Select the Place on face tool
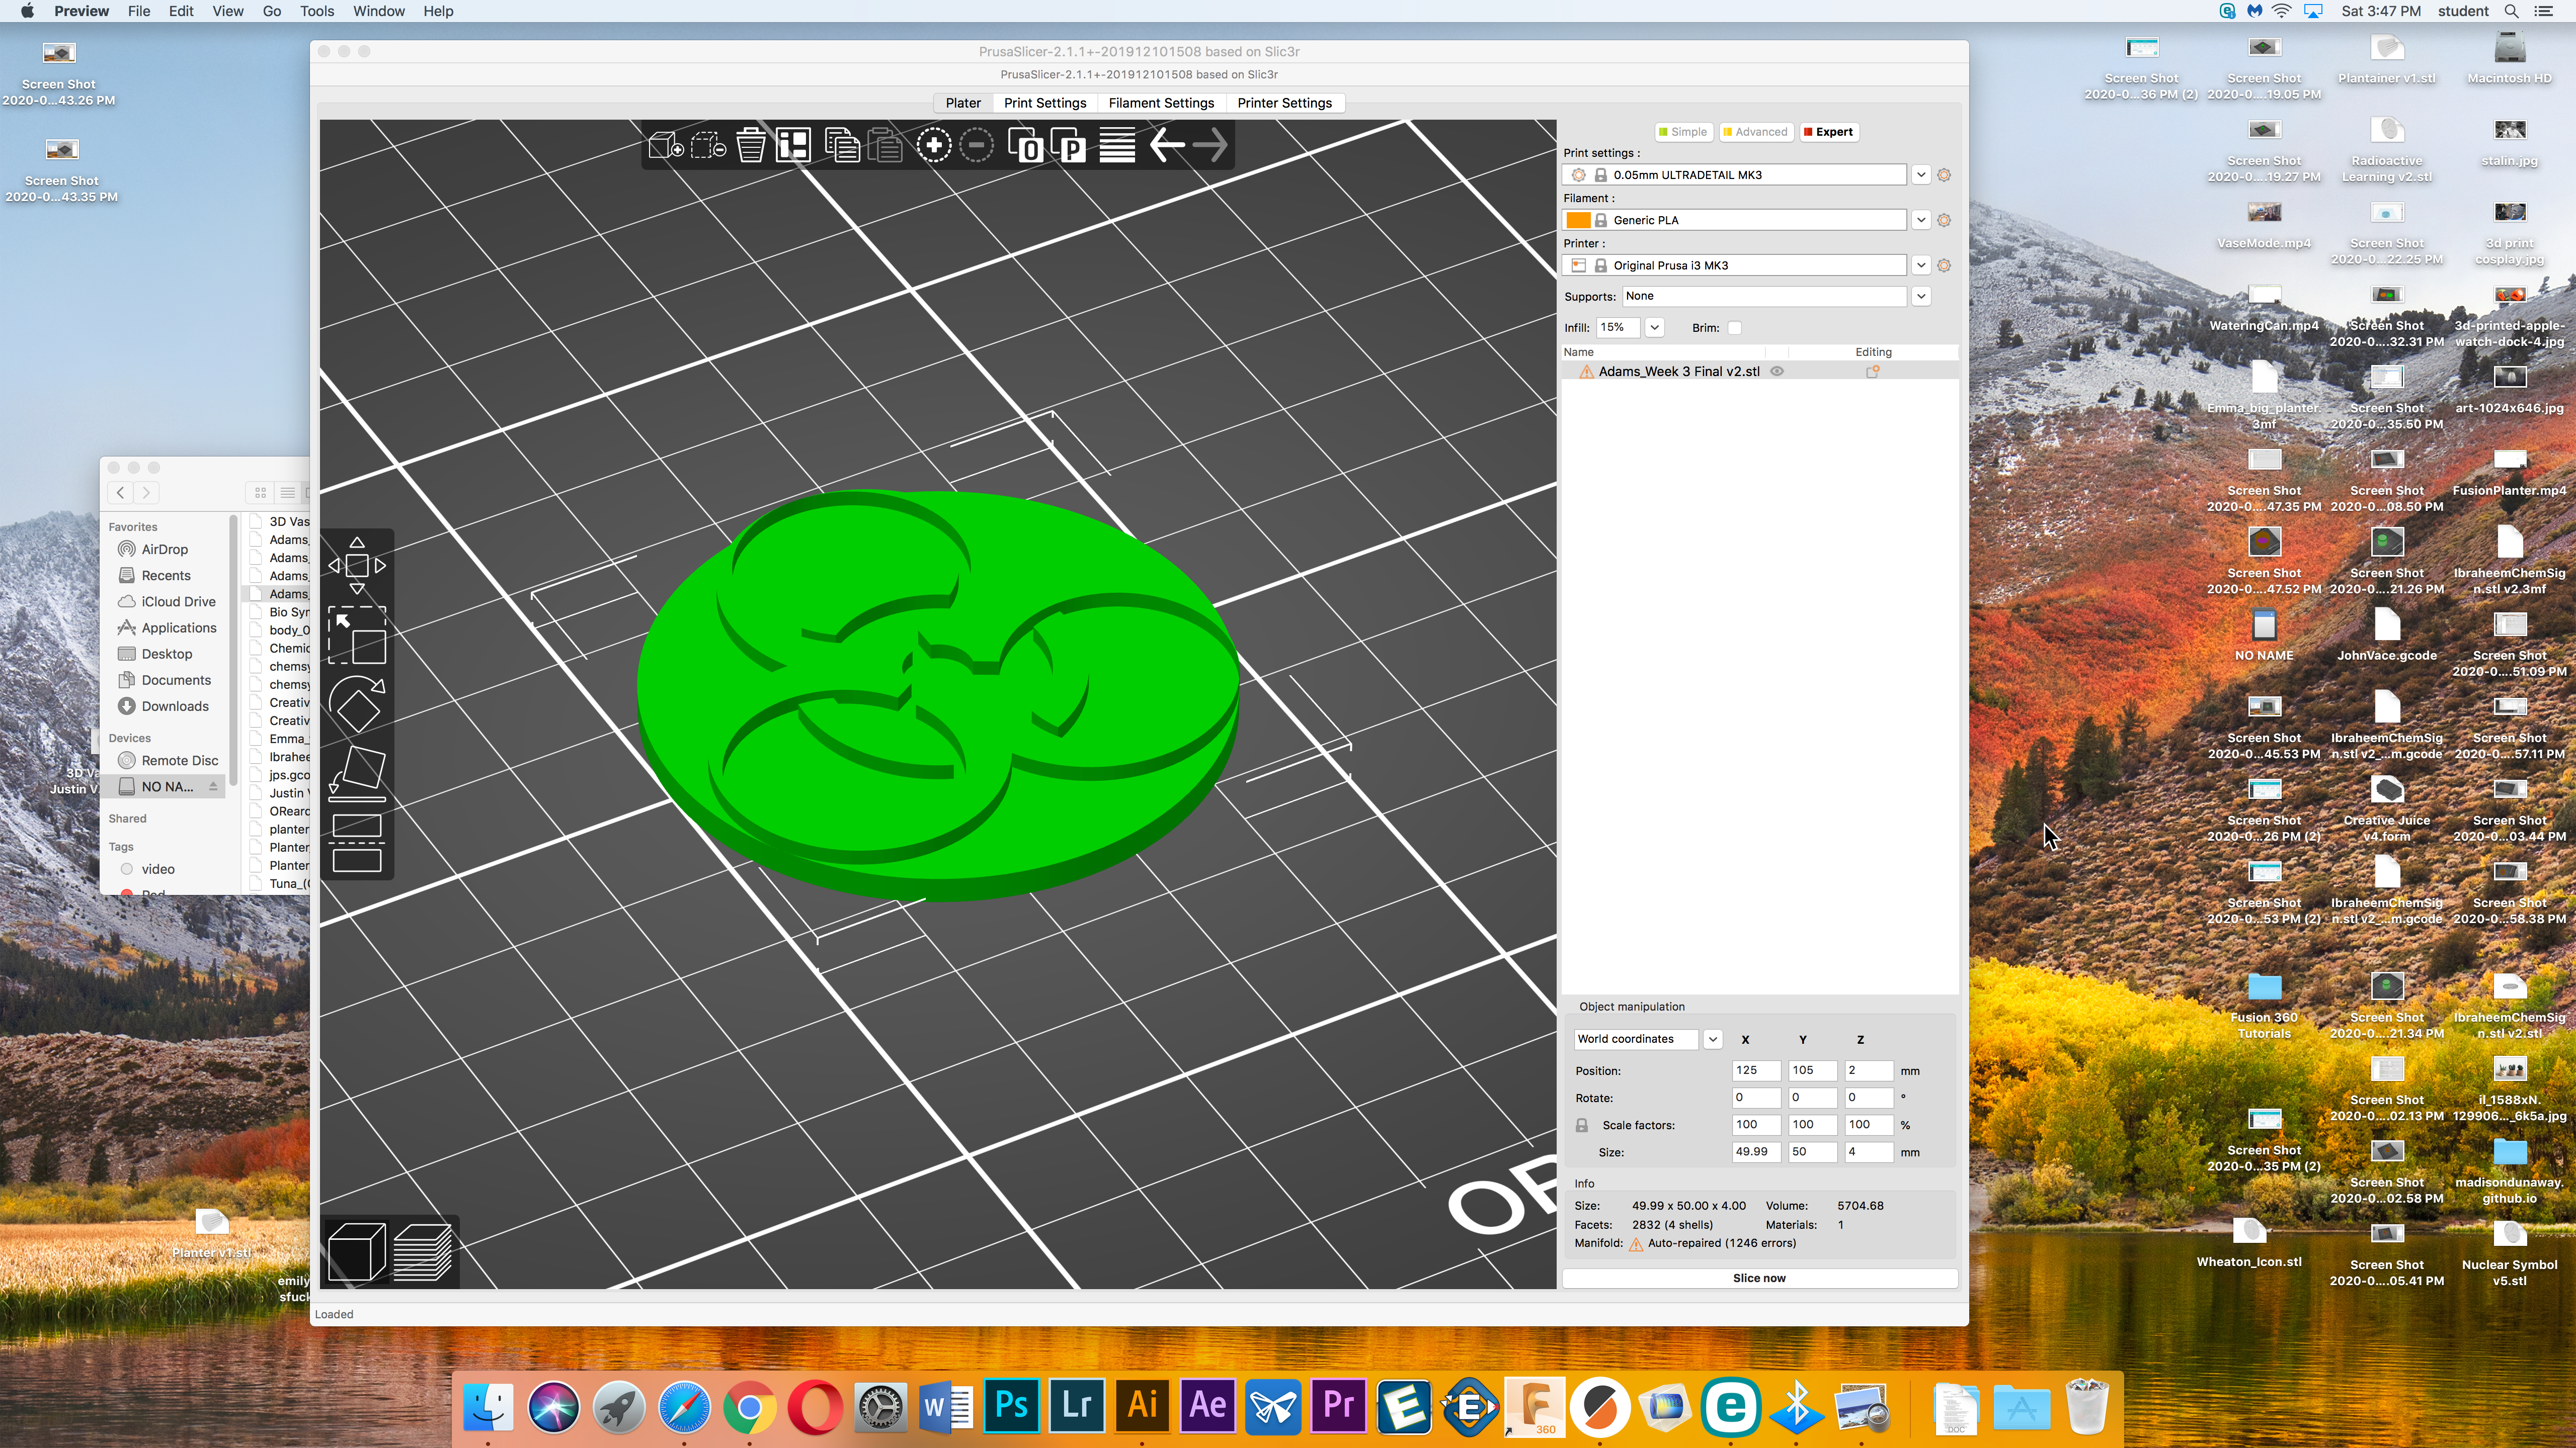 pos(357,772)
